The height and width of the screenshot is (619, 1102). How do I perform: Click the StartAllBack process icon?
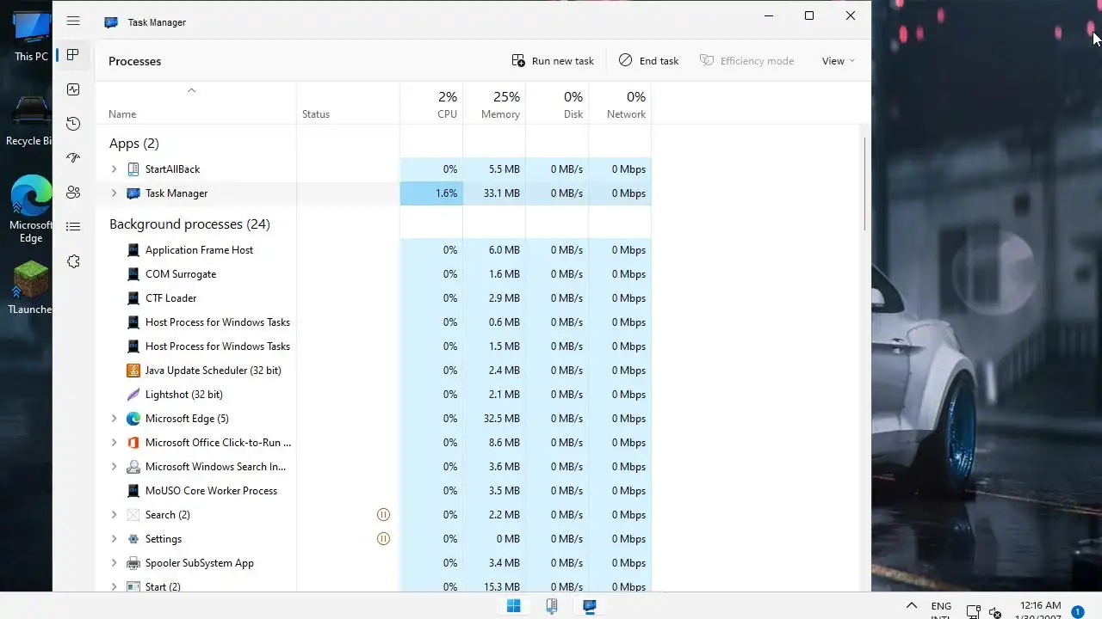[x=133, y=169]
